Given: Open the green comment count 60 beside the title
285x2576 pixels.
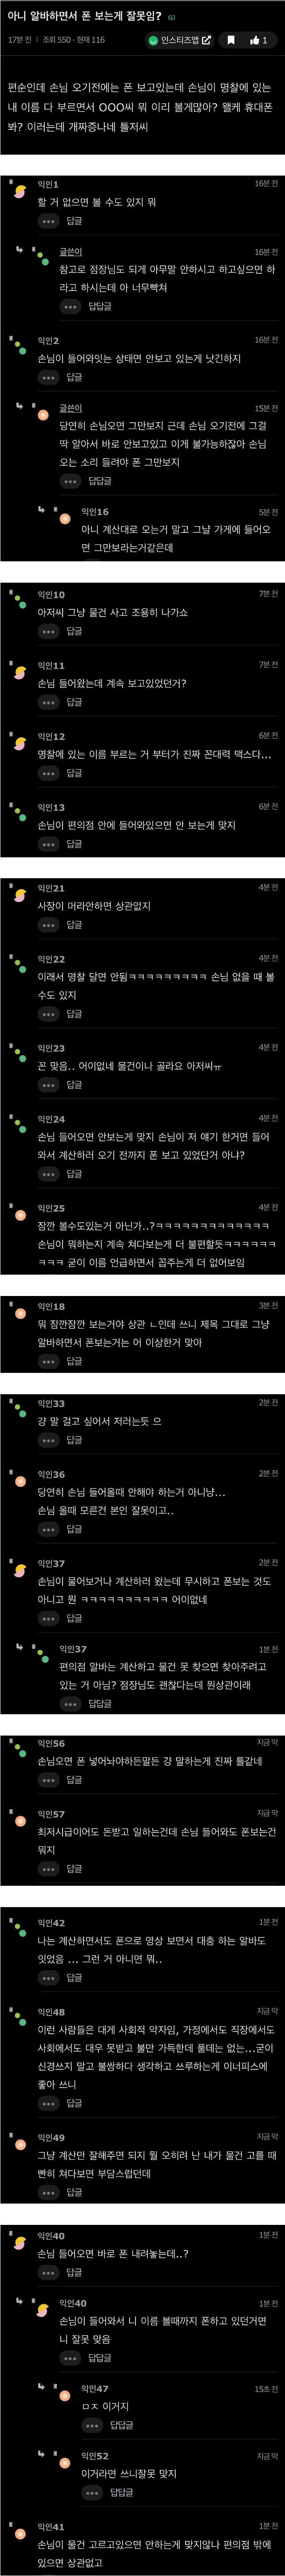Looking at the screenshot, I should pos(171,17).
